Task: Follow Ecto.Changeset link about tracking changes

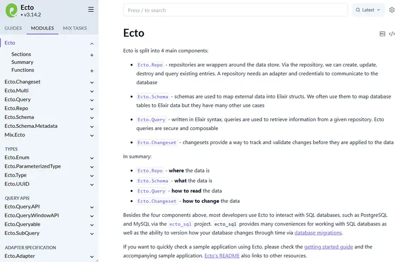Action: pos(156,143)
